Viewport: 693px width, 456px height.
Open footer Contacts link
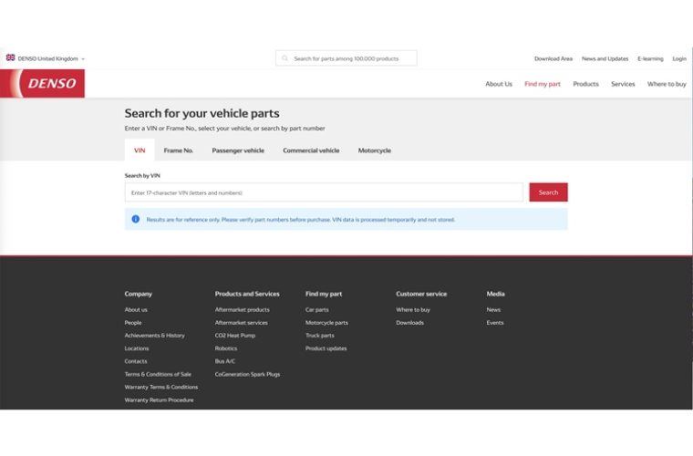[136, 361]
